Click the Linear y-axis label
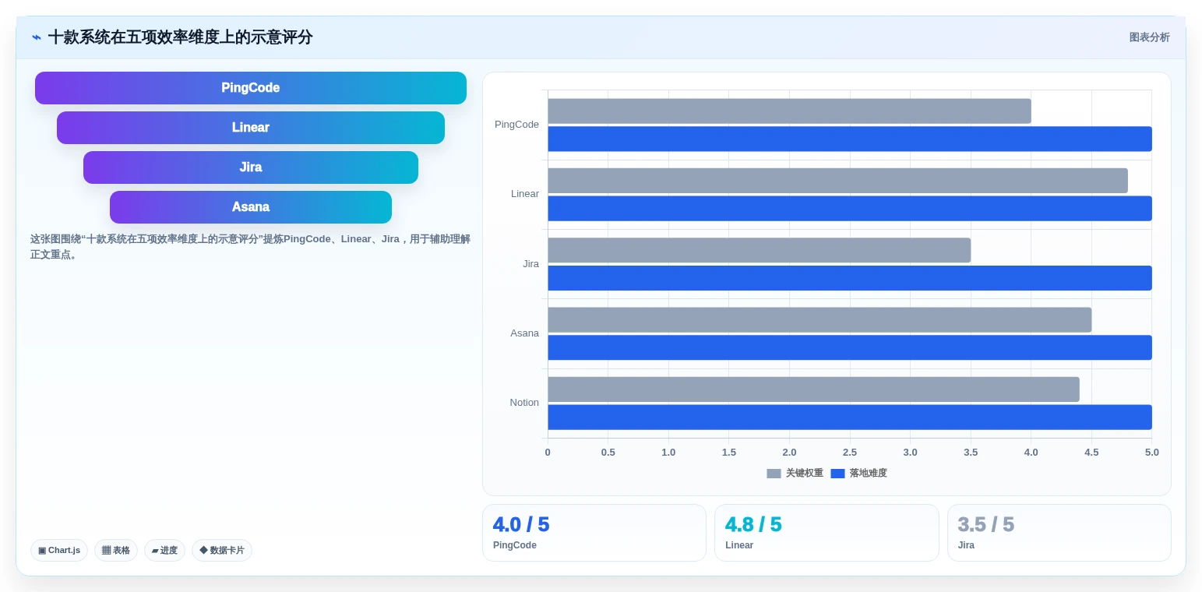Viewport: 1202px width, 592px height. [x=525, y=194]
